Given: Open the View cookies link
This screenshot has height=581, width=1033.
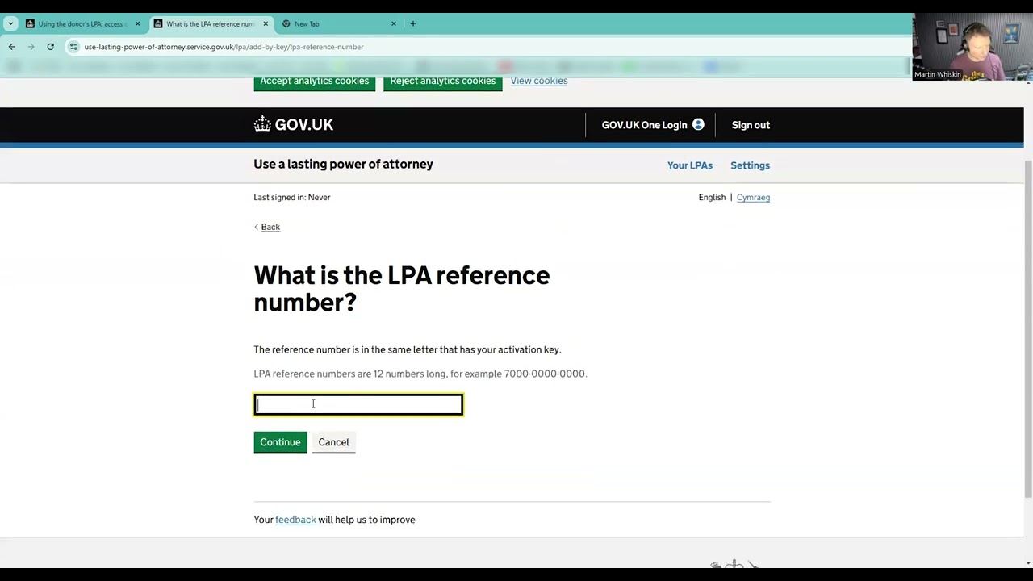Looking at the screenshot, I should [x=539, y=81].
